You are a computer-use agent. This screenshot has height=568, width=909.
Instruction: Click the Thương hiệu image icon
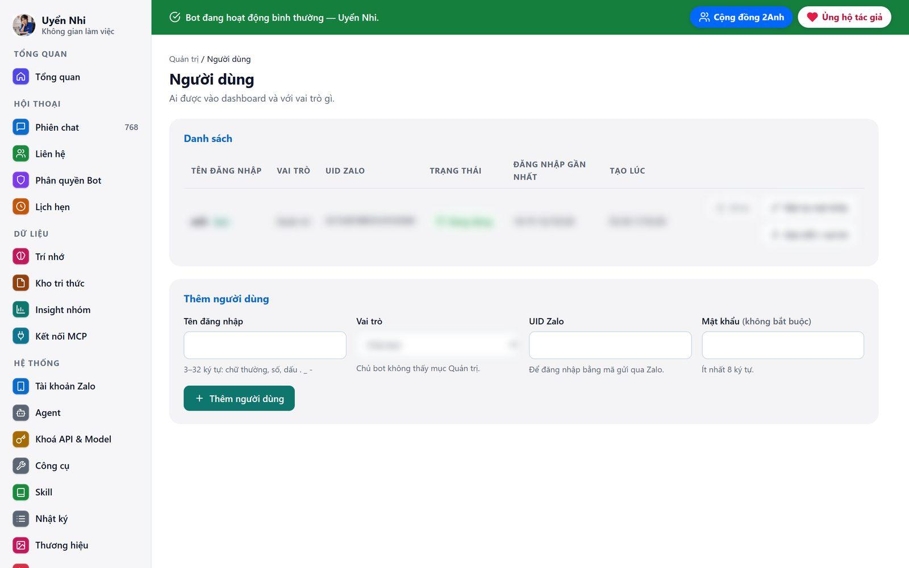[x=21, y=545]
